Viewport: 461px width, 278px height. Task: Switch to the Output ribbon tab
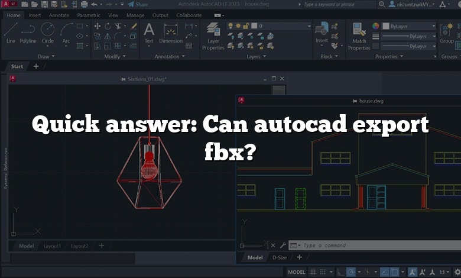coord(160,15)
